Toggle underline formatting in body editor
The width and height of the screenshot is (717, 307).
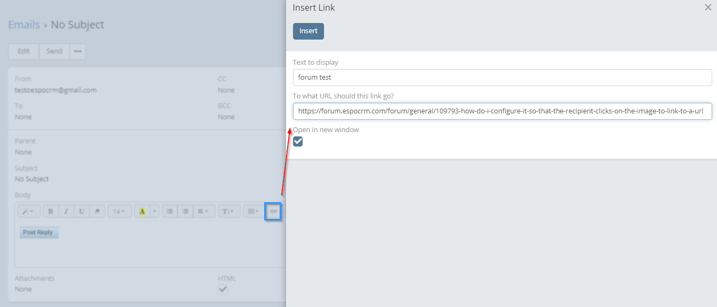(x=81, y=211)
